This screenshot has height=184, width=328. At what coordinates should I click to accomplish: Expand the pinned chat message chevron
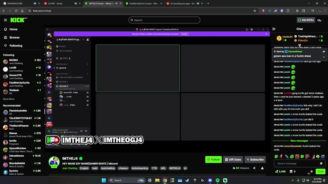click(x=324, y=57)
